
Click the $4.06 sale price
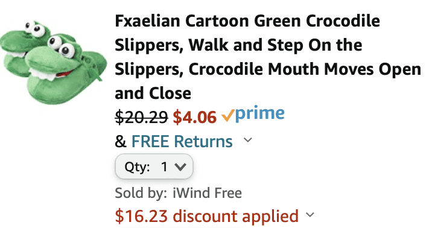click(x=194, y=117)
